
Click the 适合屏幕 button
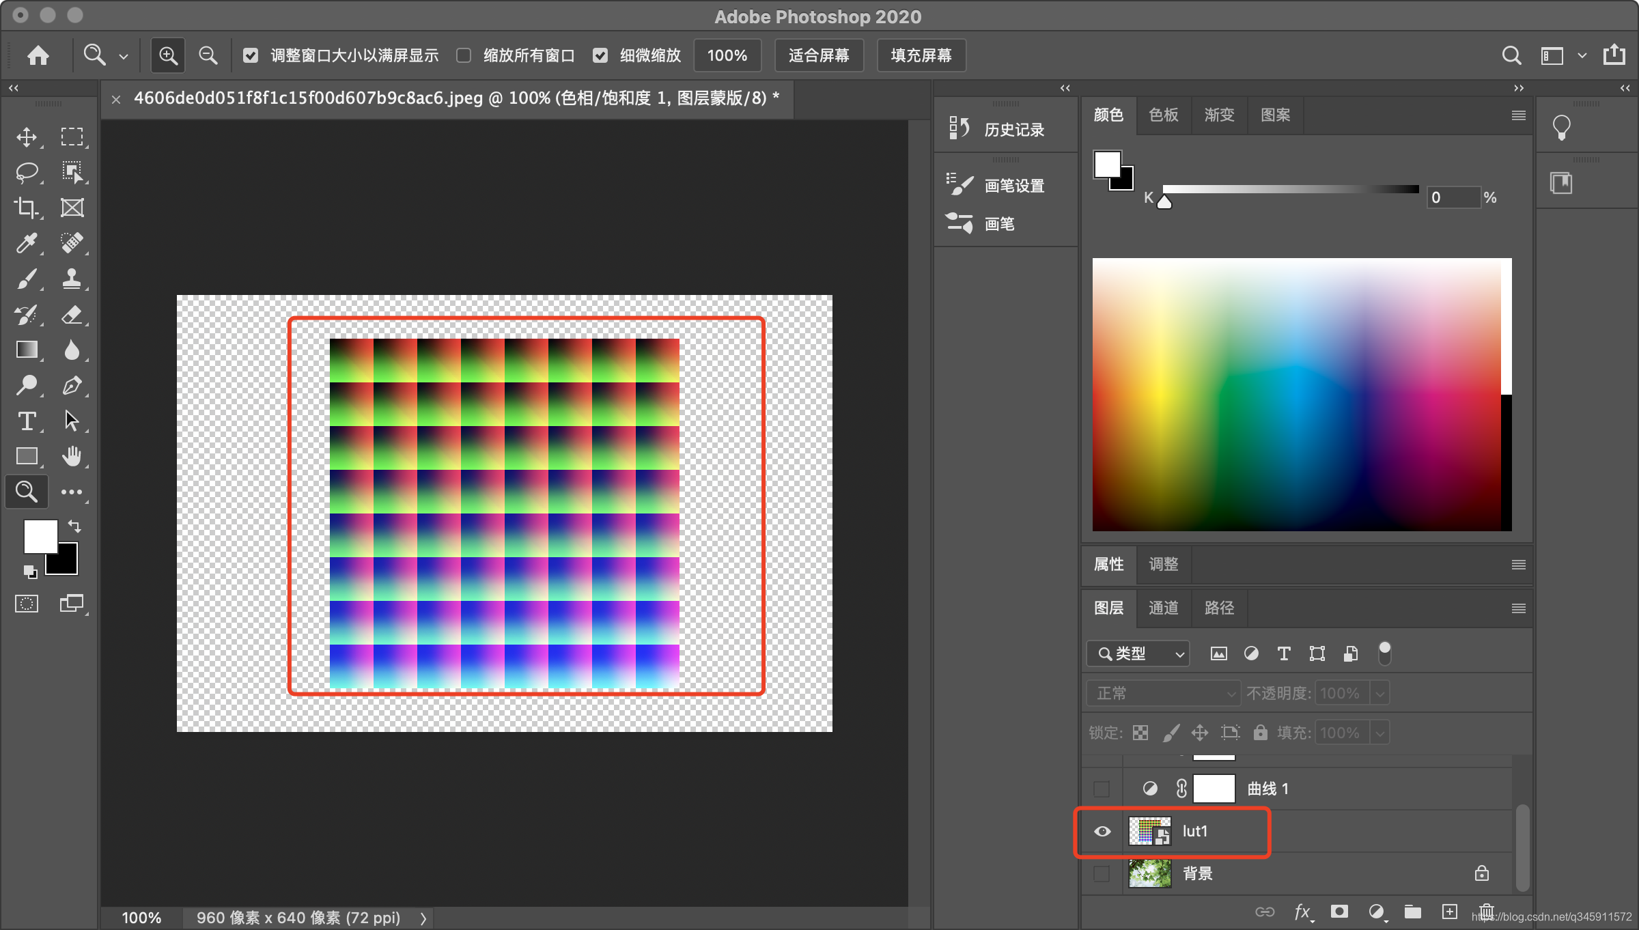tap(819, 55)
